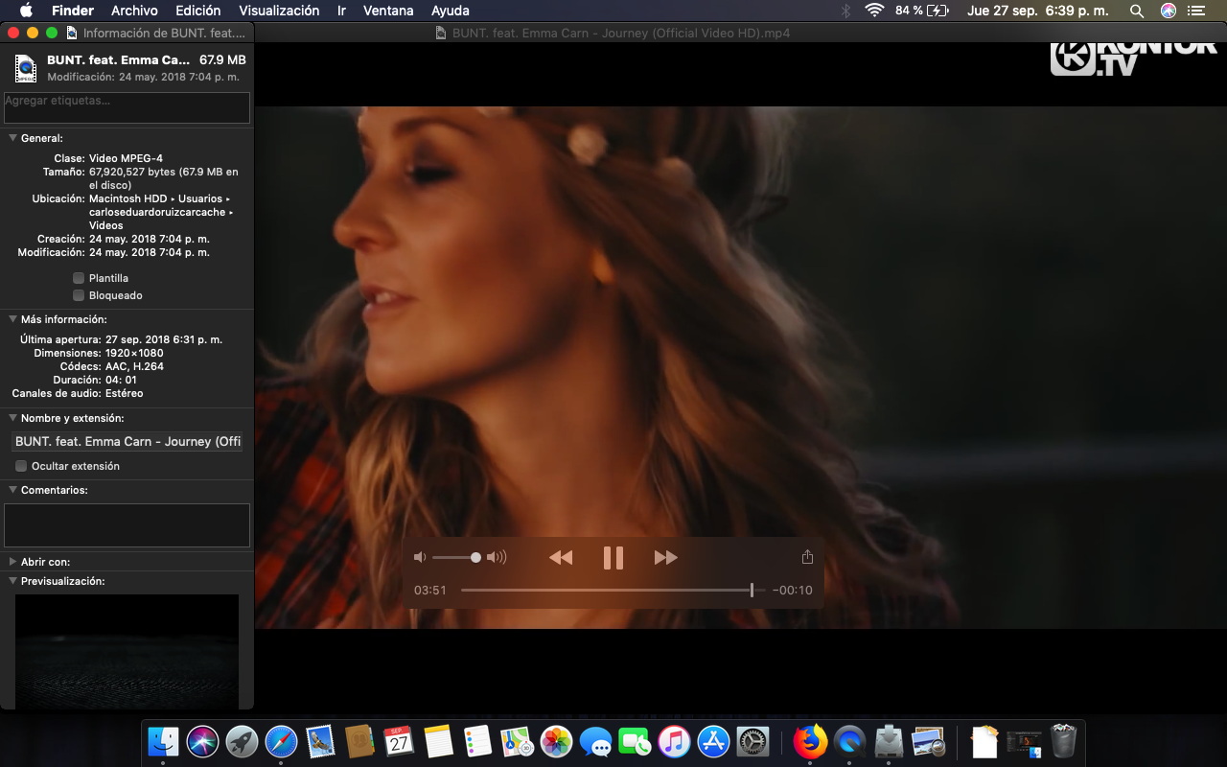Open Mail from the Dock

click(x=320, y=741)
